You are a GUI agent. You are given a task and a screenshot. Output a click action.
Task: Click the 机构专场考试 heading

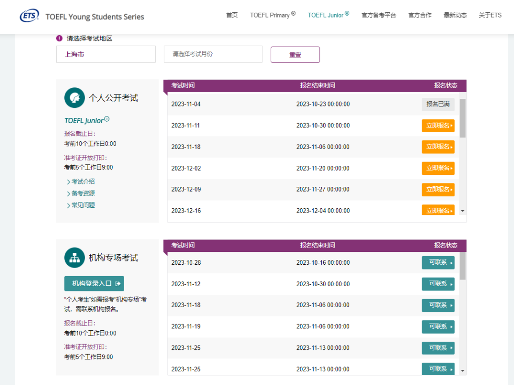[x=113, y=258]
